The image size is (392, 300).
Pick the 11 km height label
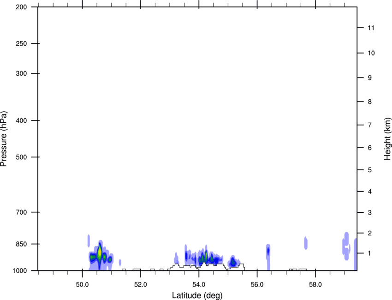point(371,28)
